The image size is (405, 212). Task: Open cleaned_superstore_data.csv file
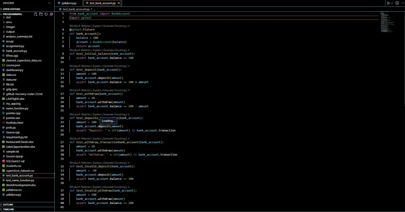point(23,61)
